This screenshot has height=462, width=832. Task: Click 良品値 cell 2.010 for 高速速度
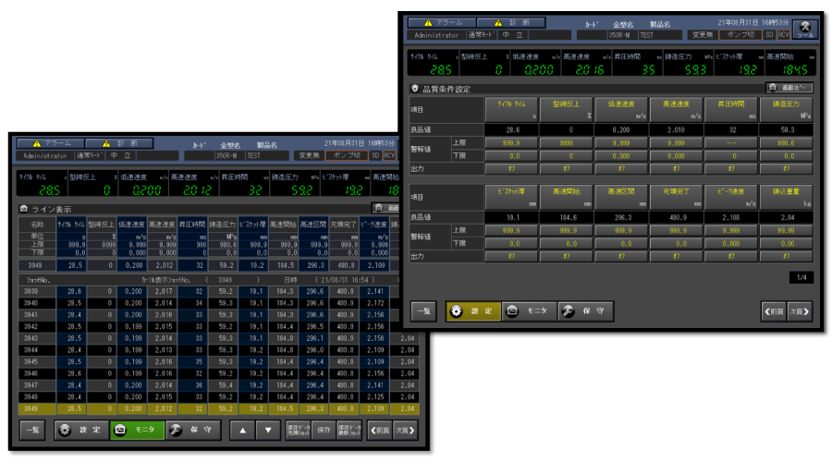coord(676,130)
